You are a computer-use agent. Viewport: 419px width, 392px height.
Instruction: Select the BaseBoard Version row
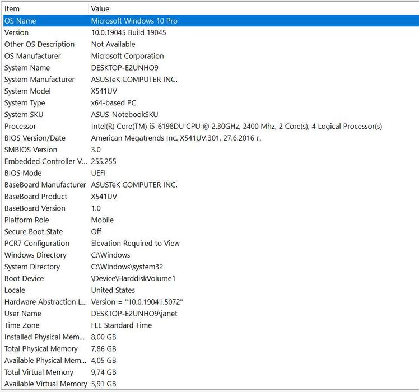211,208
